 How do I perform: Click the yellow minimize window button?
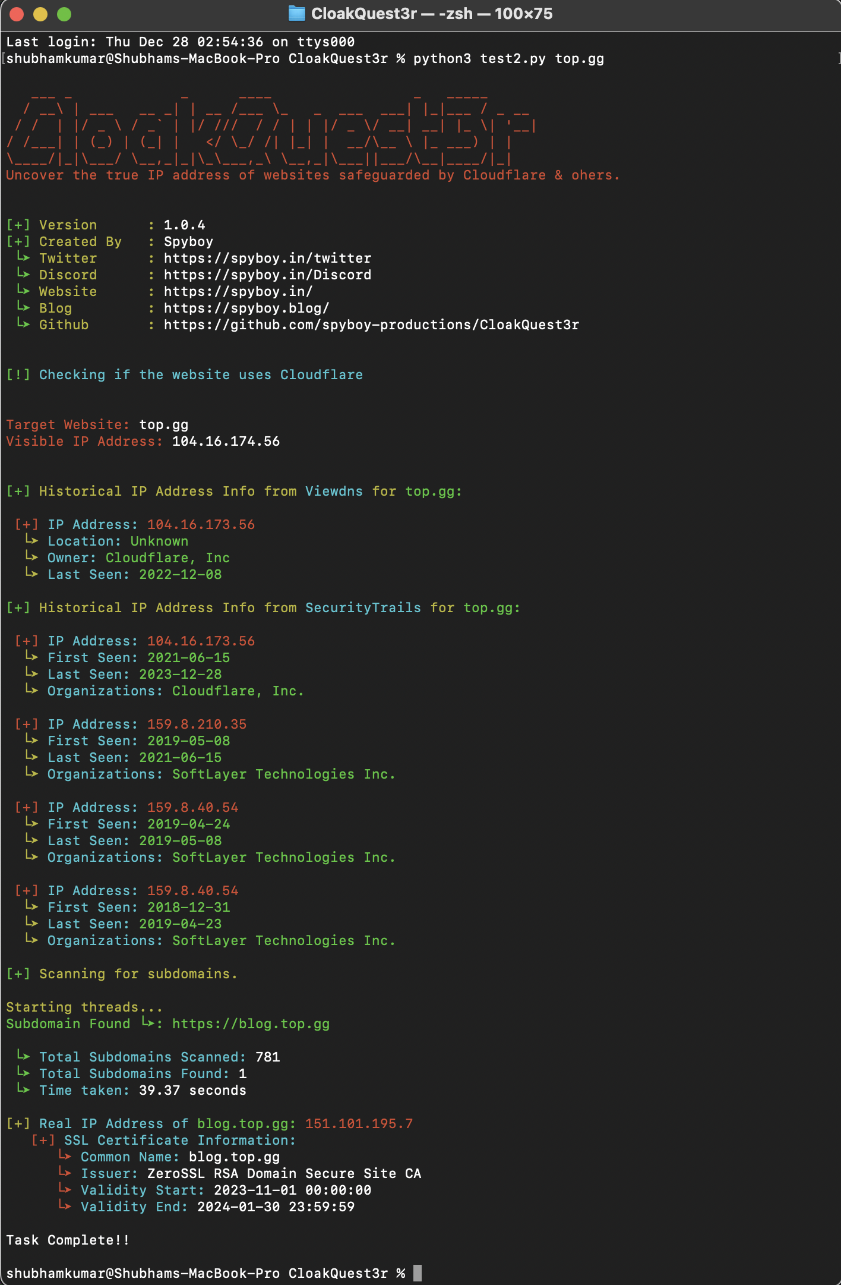[40, 14]
